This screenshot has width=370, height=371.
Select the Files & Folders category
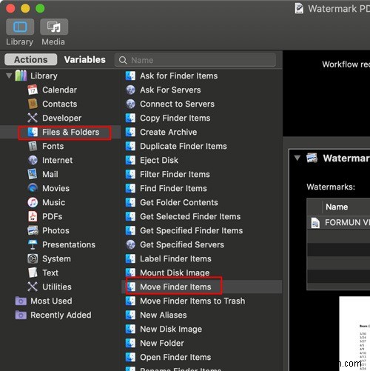tap(71, 132)
